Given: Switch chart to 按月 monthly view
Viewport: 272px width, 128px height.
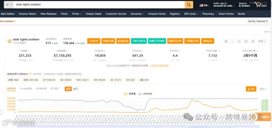Looking at the screenshot, I should click(75, 89).
